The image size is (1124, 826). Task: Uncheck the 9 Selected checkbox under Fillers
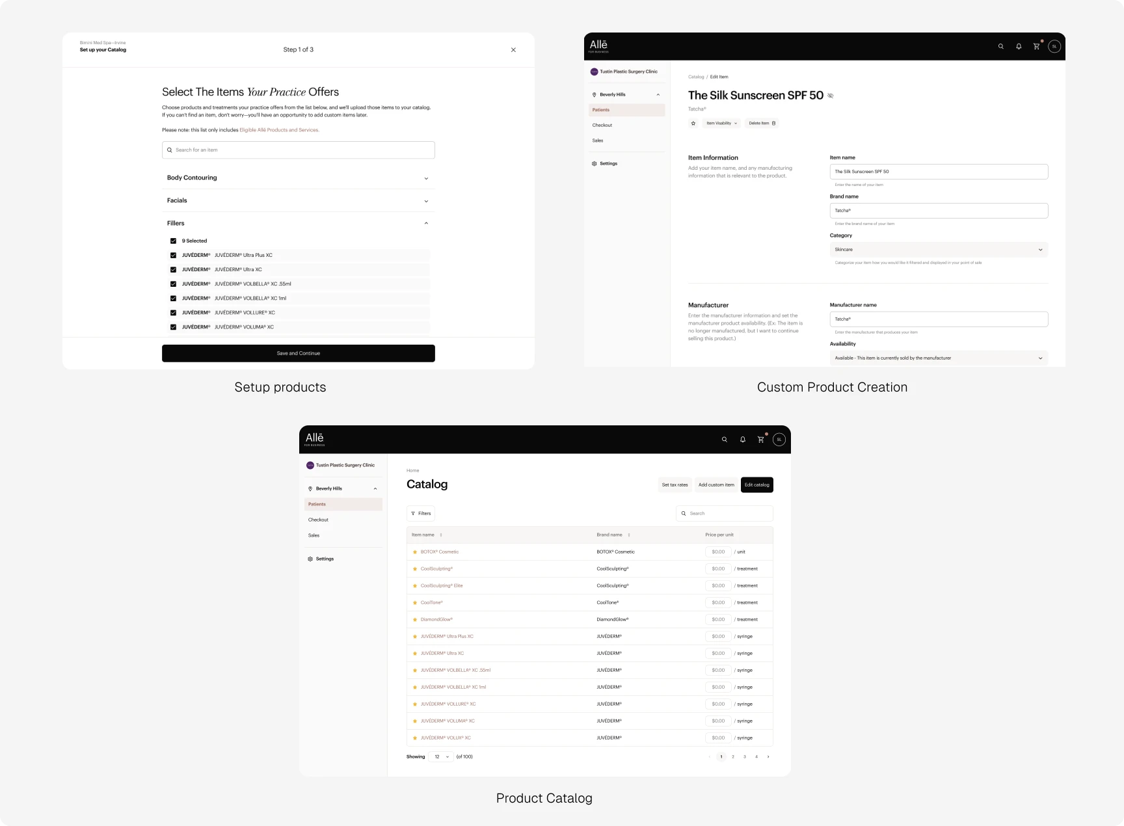point(173,241)
